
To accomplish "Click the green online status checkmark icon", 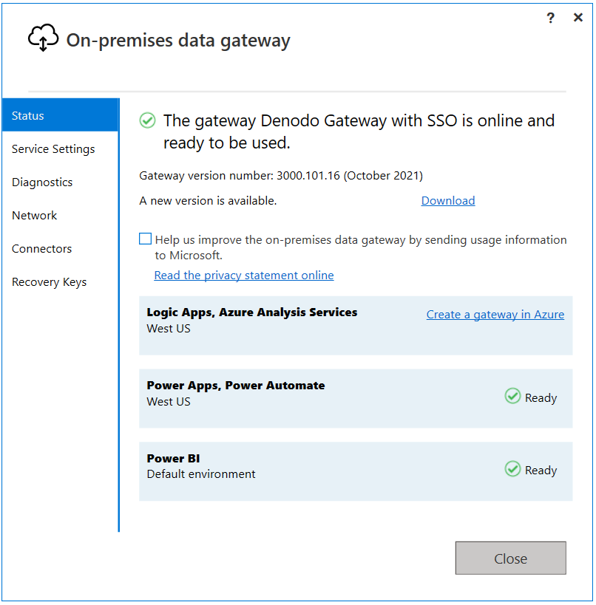I will pos(146,120).
